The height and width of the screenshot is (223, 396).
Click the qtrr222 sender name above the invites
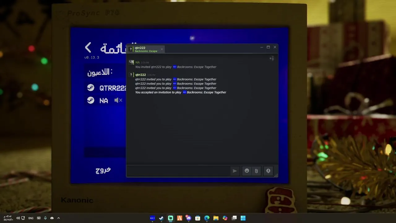coord(140,75)
